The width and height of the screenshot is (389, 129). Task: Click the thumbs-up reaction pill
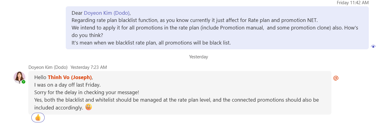tap(38, 118)
